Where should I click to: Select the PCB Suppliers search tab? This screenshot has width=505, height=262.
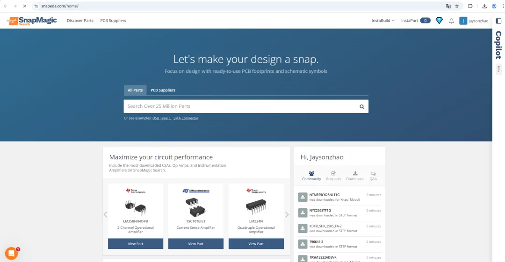point(163,90)
